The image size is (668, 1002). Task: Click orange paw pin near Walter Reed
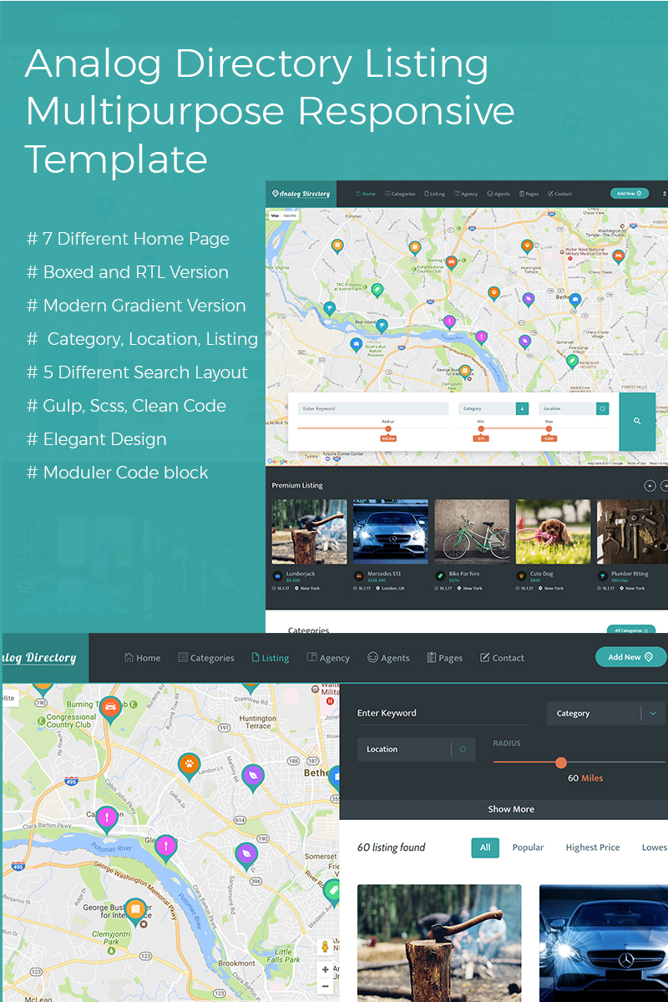tap(527, 246)
